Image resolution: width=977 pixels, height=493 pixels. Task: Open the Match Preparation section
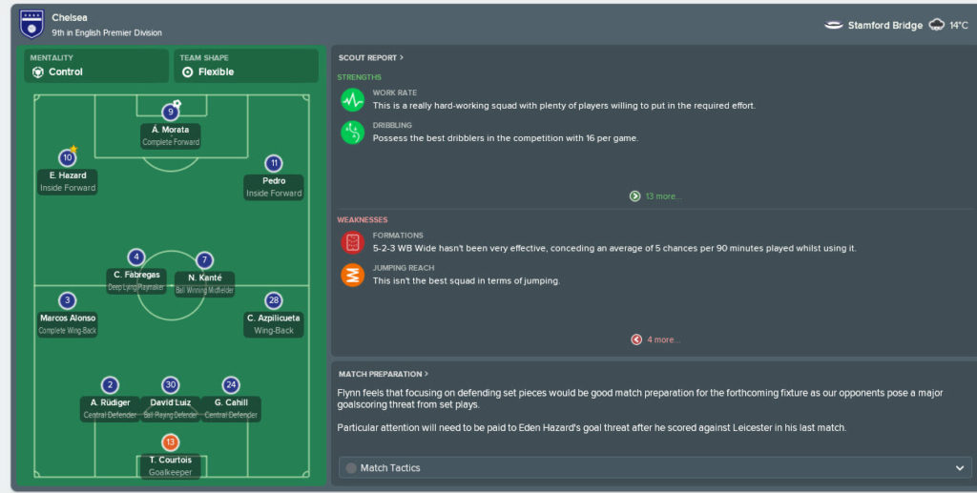(384, 374)
